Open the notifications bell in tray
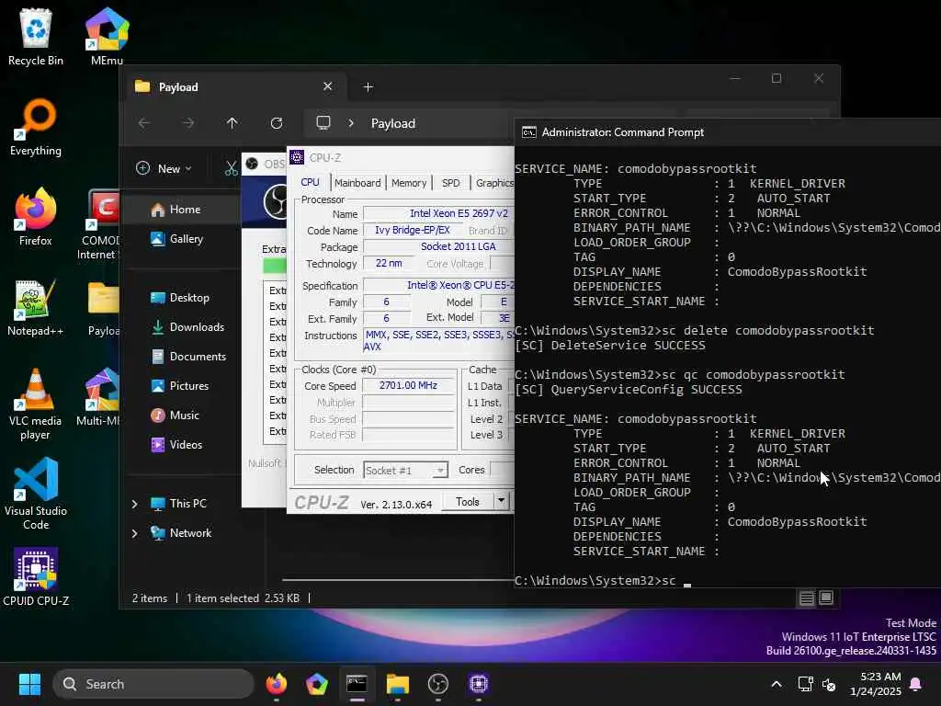 coord(916,684)
